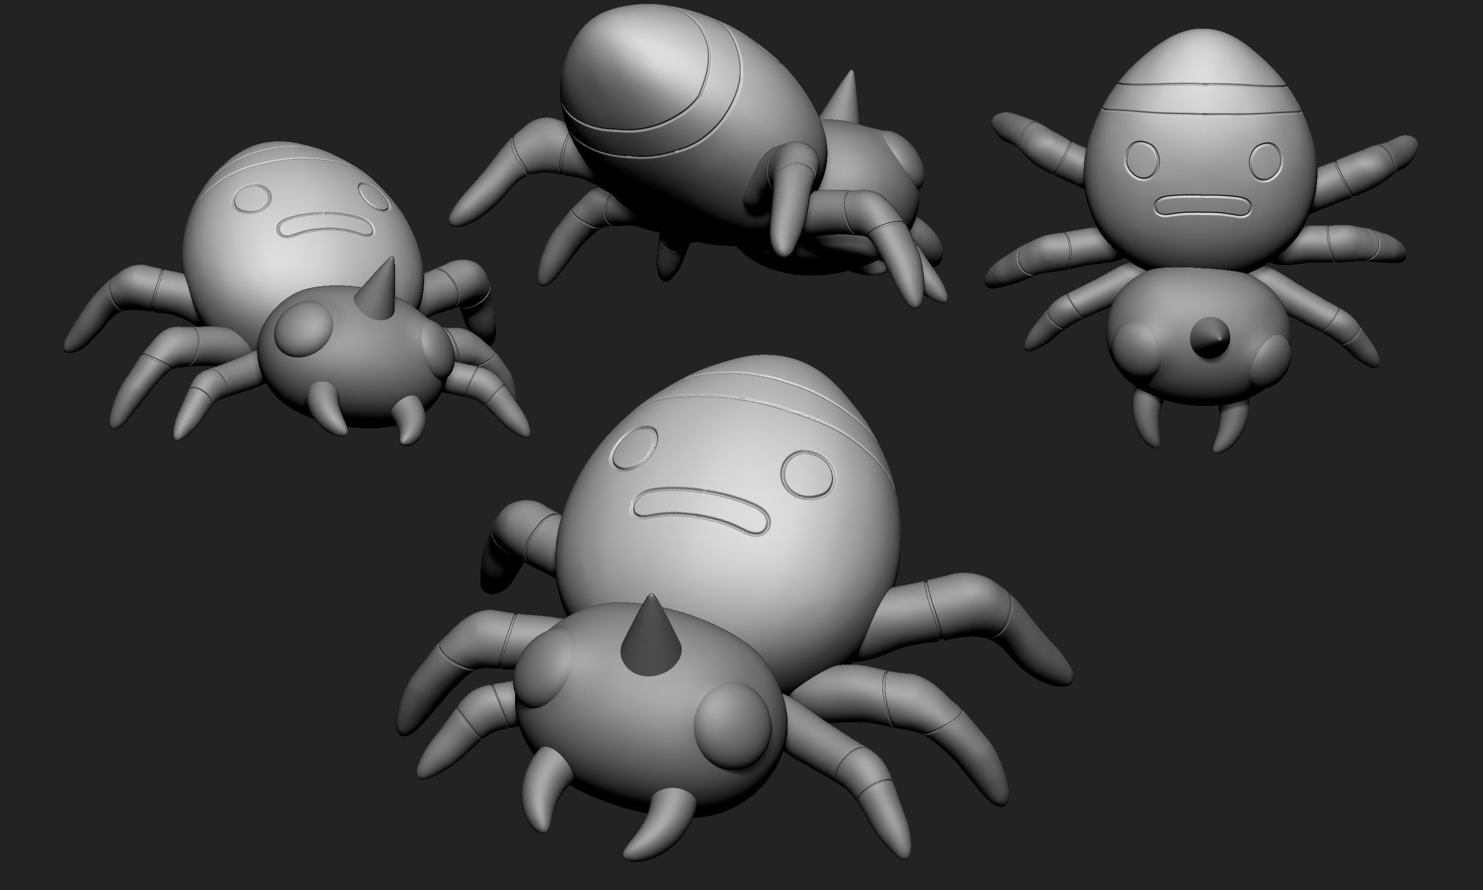This screenshot has width=1483, height=890.
Task: Click the mouth slit on the largest spider's abdomen
Action: click(701, 511)
